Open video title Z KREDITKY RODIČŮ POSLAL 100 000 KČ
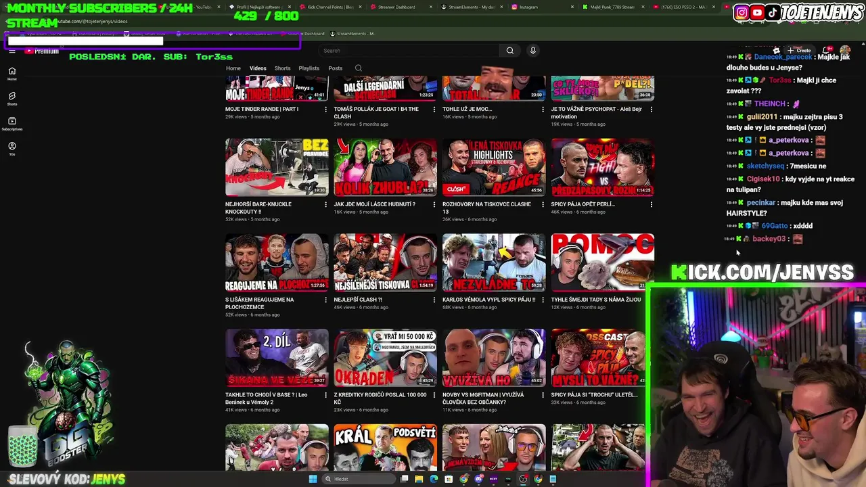This screenshot has height=487, width=866. pyautogui.click(x=380, y=398)
